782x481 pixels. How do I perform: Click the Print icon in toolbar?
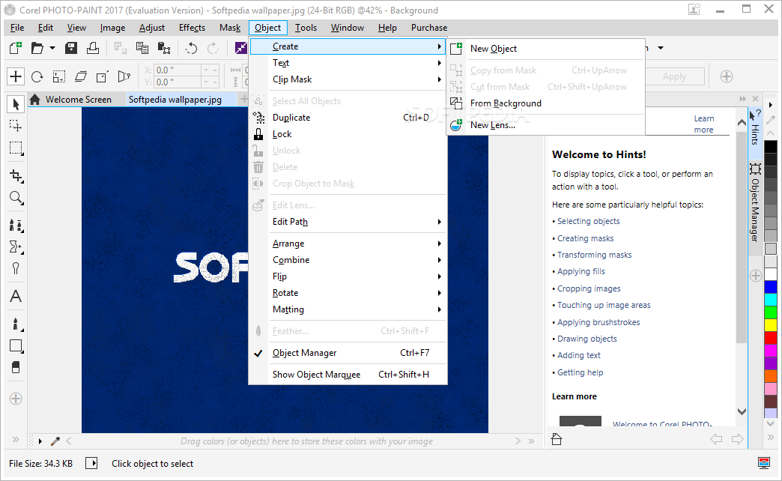[93, 48]
